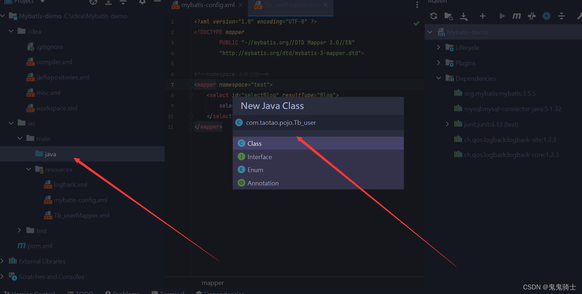Image resolution: width=582 pixels, height=294 pixels.
Task: Toggle Maven offline mode icon
Action: click(532, 16)
